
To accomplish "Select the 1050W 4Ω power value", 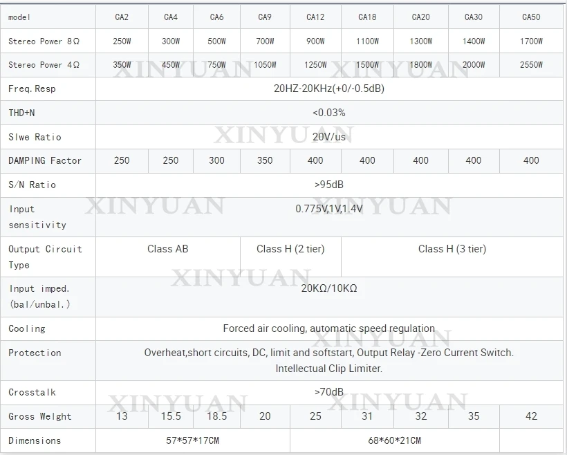I will click(x=265, y=65).
